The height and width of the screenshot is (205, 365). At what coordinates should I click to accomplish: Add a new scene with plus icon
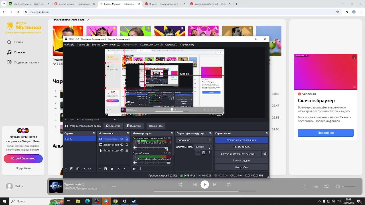click(66, 169)
